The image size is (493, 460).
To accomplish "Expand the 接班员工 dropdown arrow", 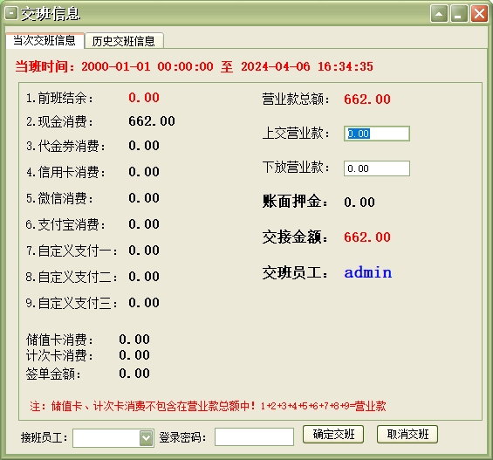I will [x=147, y=437].
